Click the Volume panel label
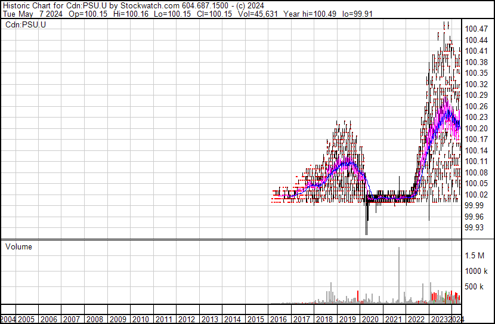This screenshot has height=324, width=495. 18,246
